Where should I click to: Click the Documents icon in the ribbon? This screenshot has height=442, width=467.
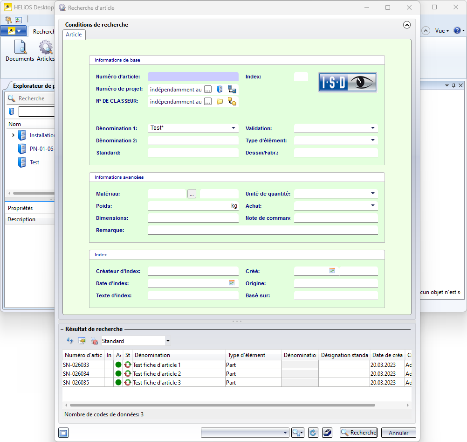20,50
